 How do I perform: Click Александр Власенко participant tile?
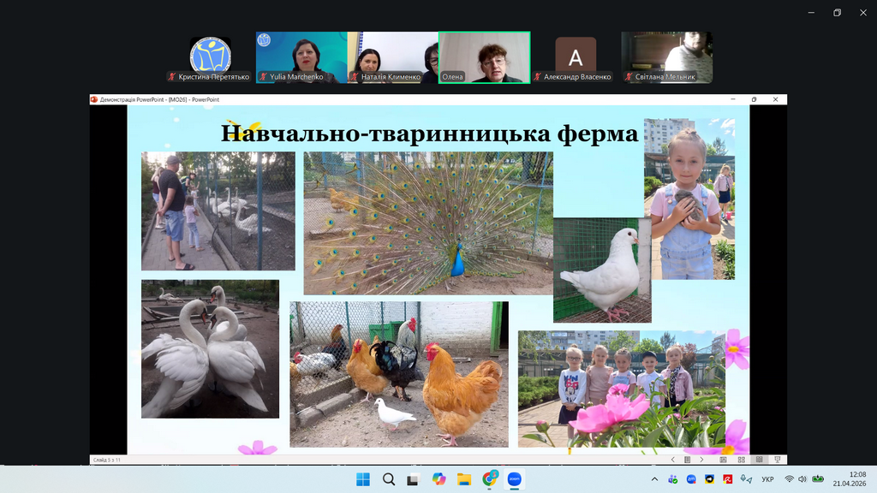pyautogui.click(x=576, y=57)
